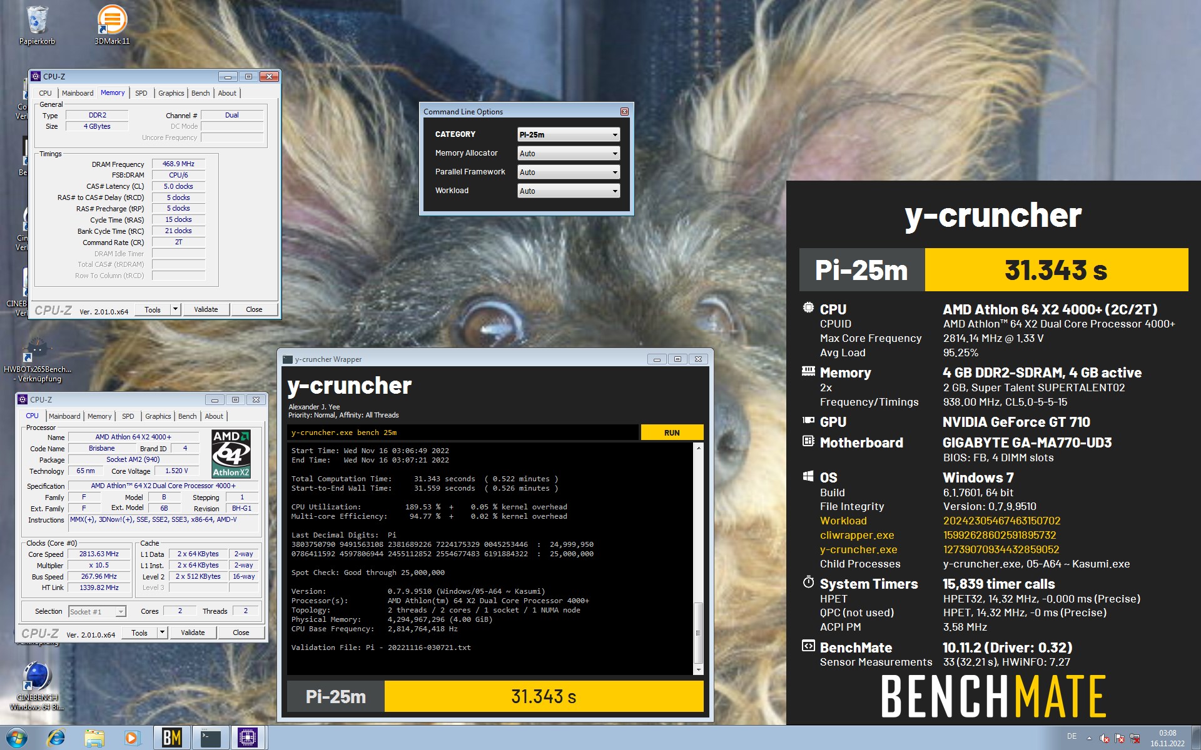
Task: Open the 3DMark 11 desktop shortcut
Action: coord(112,25)
